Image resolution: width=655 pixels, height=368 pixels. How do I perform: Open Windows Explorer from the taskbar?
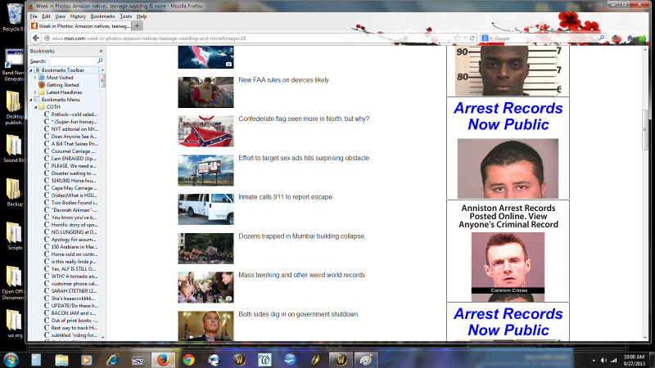tap(61, 360)
